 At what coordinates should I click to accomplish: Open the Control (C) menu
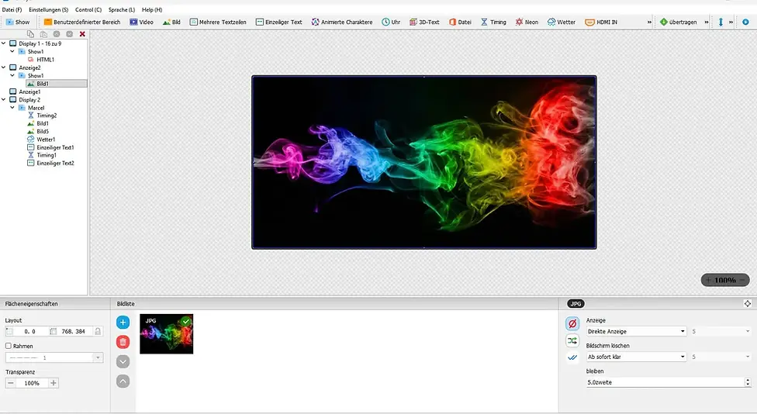click(88, 9)
